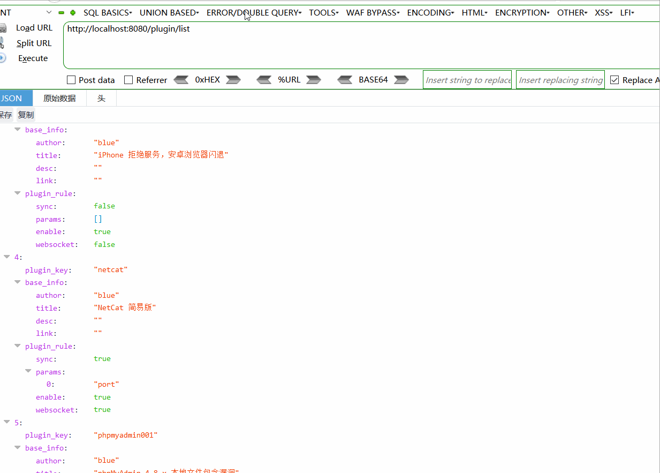Enable the Referrer checkbox
The height and width of the screenshot is (473, 660).
tap(128, 80)
